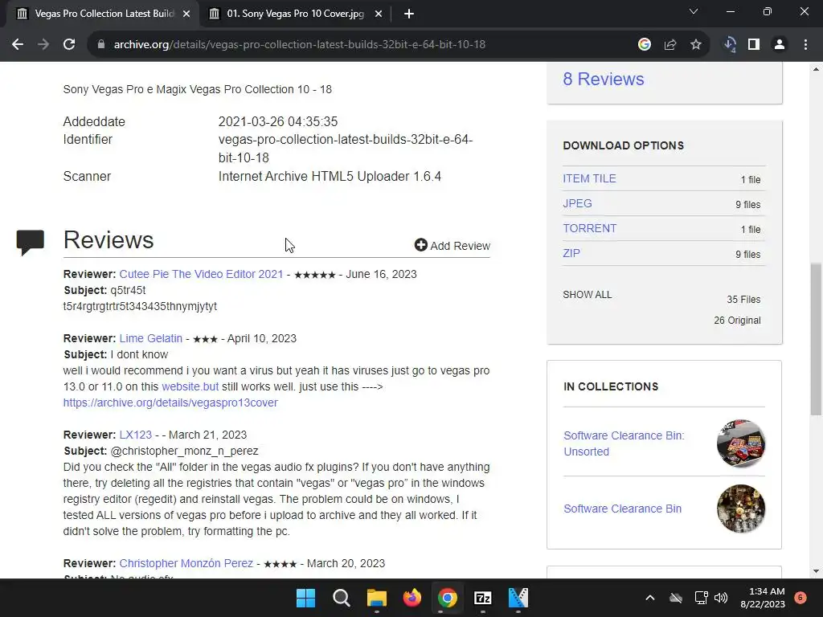
Task: Open File Explorer from taskbar
Action: click(376, 598)
